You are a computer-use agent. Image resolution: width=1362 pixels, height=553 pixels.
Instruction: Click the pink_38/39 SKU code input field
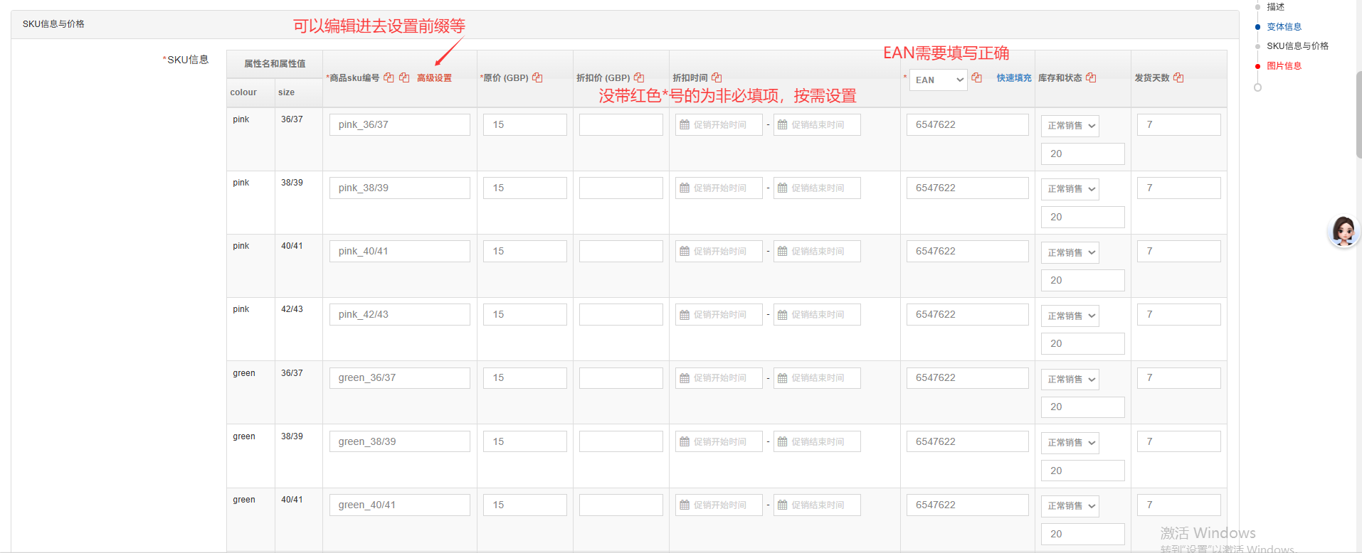pos(399,188)
